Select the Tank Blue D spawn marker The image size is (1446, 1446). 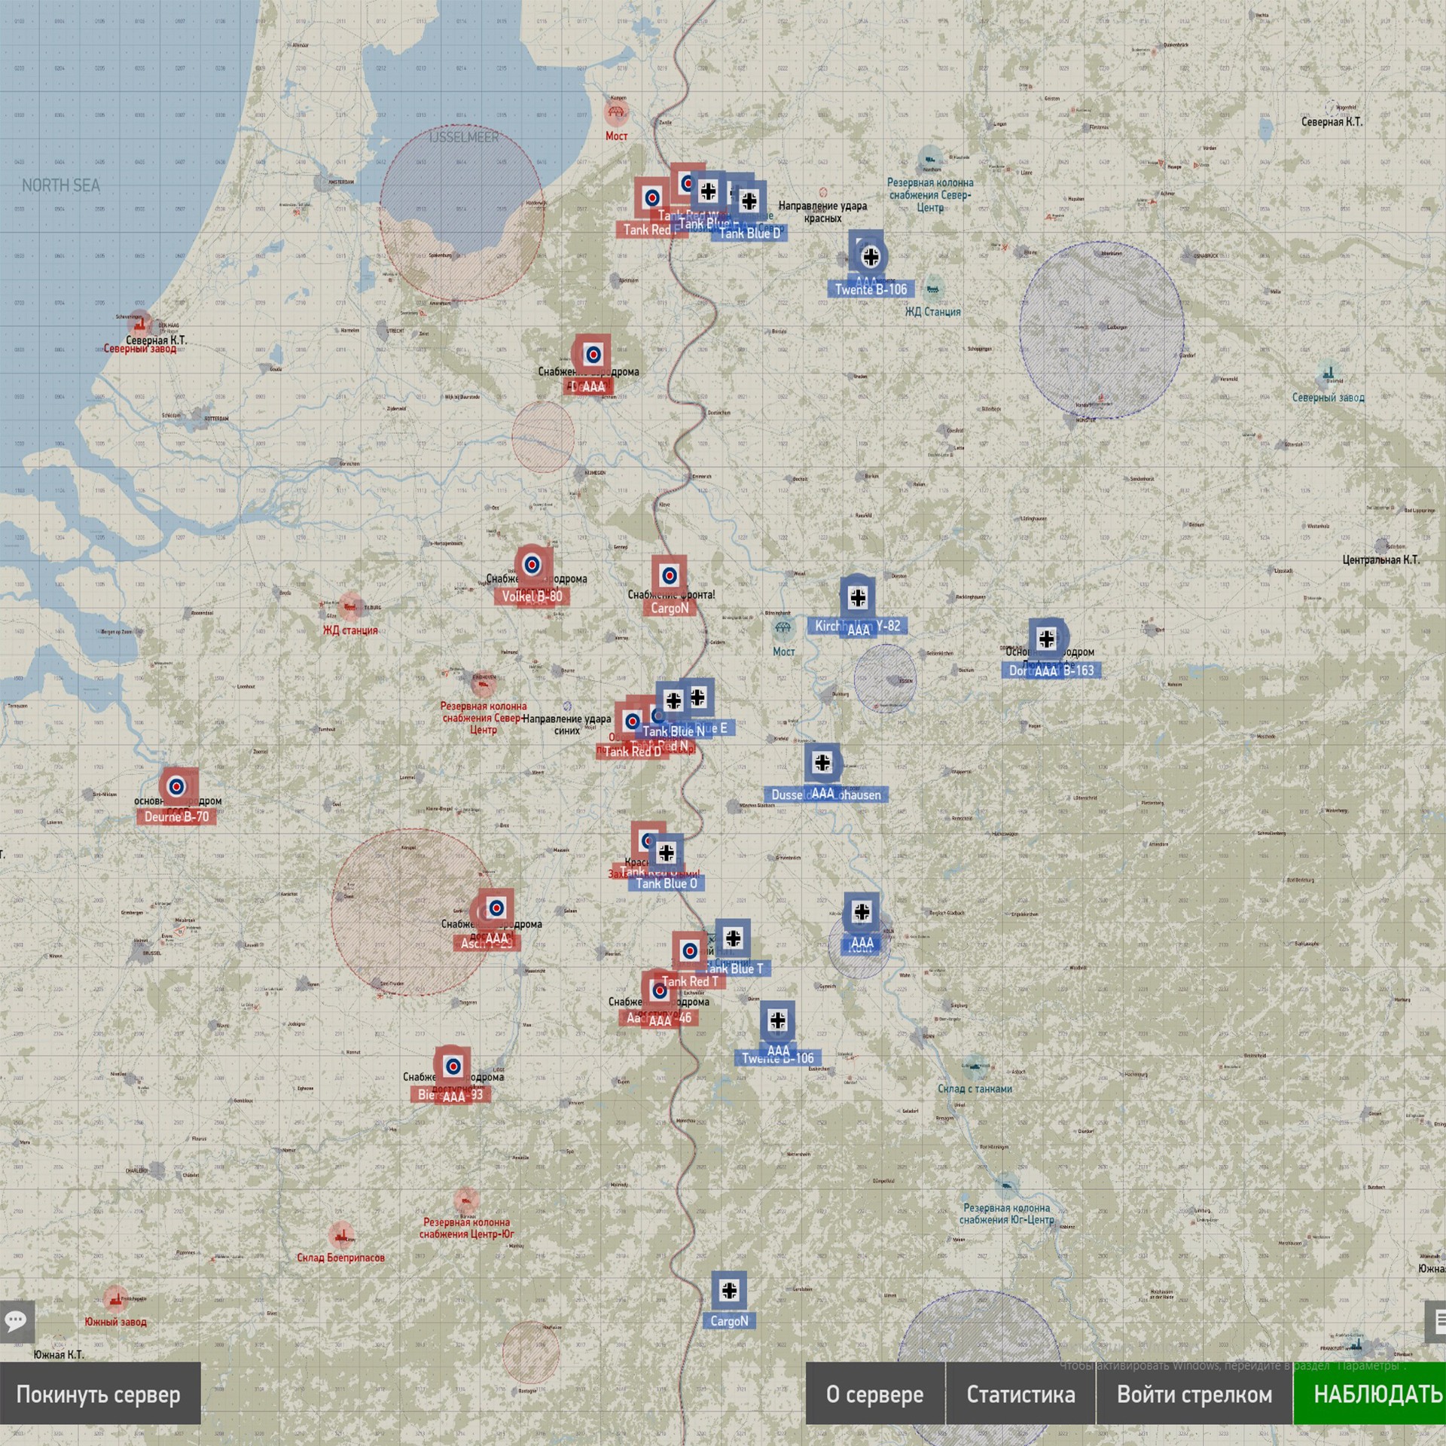(x=749, y=201)
